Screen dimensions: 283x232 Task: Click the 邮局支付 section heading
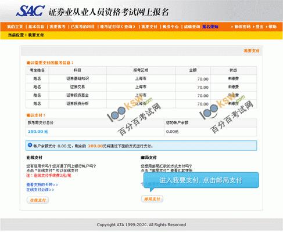[x=149, y=157]
